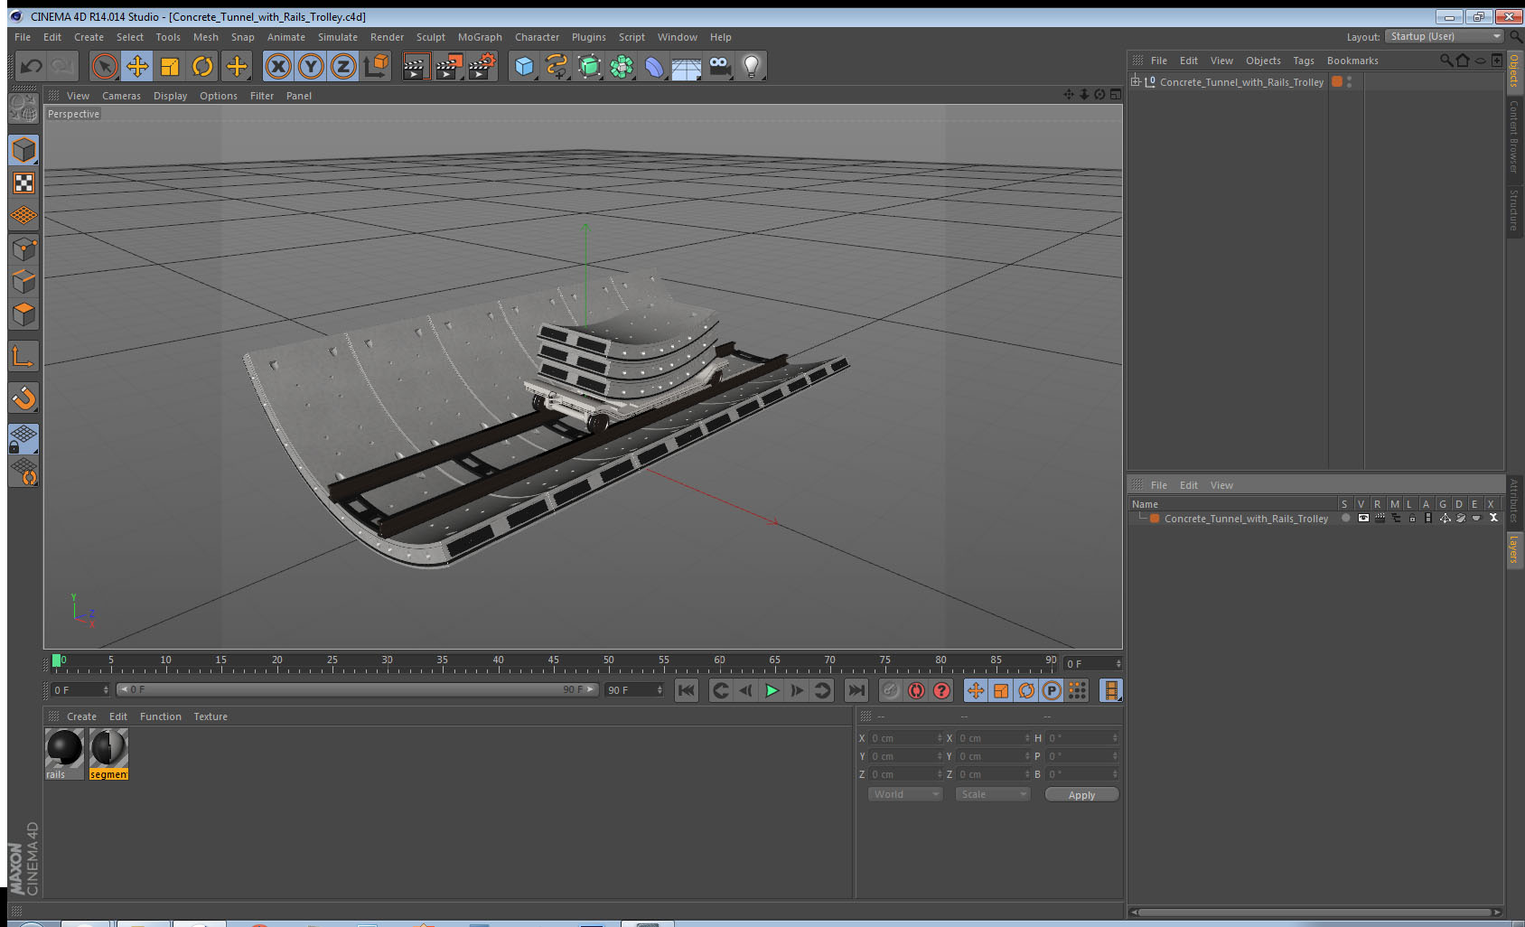Viewport: 1525px width, 927px height.
Task: Open material manager Create menu
Action: point(81,716)
